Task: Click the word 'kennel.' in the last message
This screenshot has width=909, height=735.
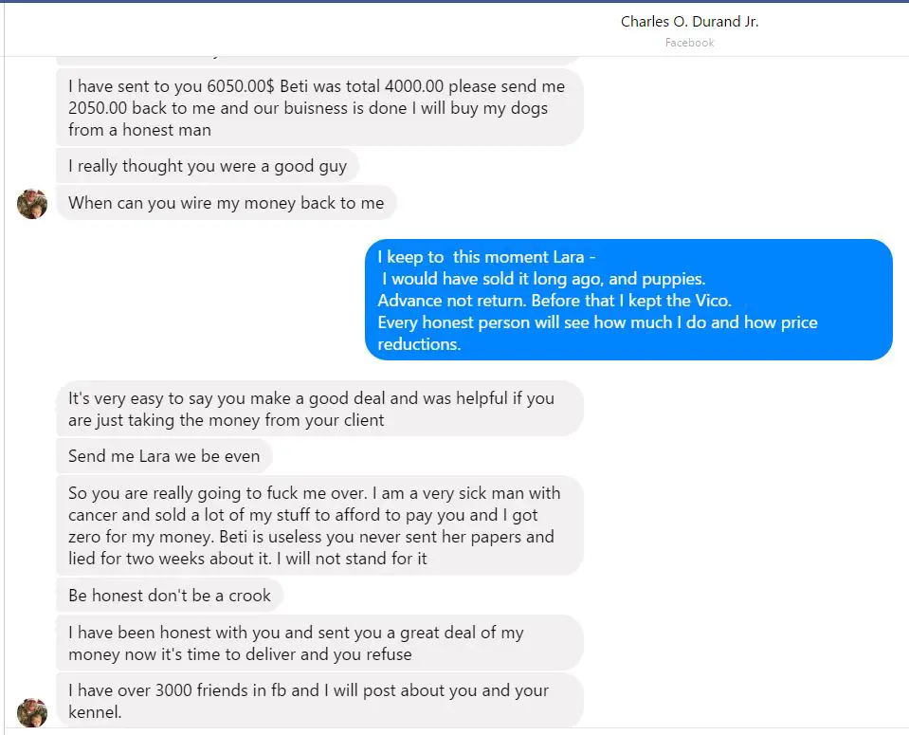Action: tap(95, 712)
